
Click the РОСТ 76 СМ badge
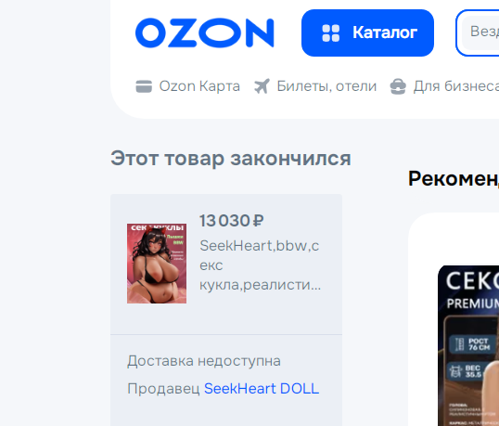pos(474,344)
